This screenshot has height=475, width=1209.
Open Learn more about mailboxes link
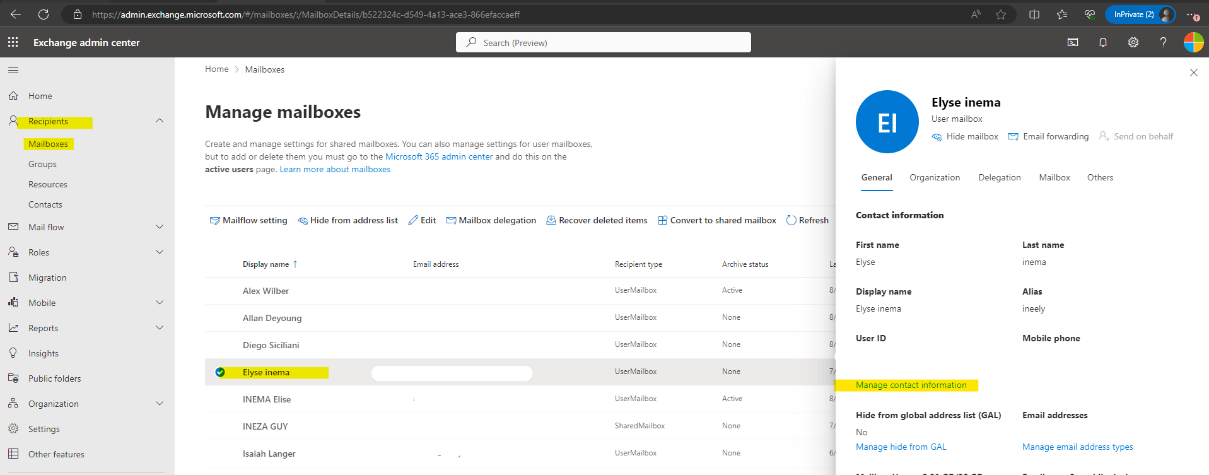[x=335, y=169]
